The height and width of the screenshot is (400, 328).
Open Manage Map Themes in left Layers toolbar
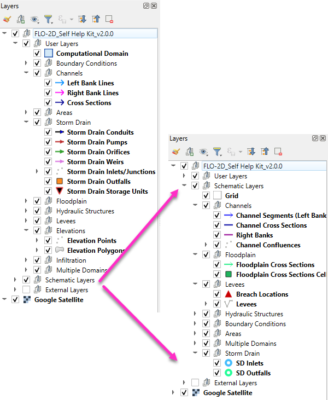click(x=35, y=19)
